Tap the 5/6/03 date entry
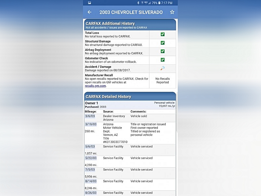Viewport: 261px width, 196px height. 90,147
